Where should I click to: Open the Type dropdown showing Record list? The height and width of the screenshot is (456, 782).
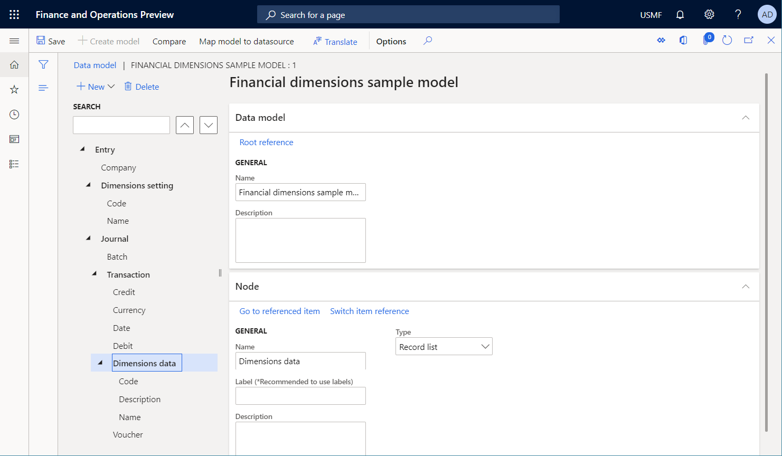(x=444, y=347)
